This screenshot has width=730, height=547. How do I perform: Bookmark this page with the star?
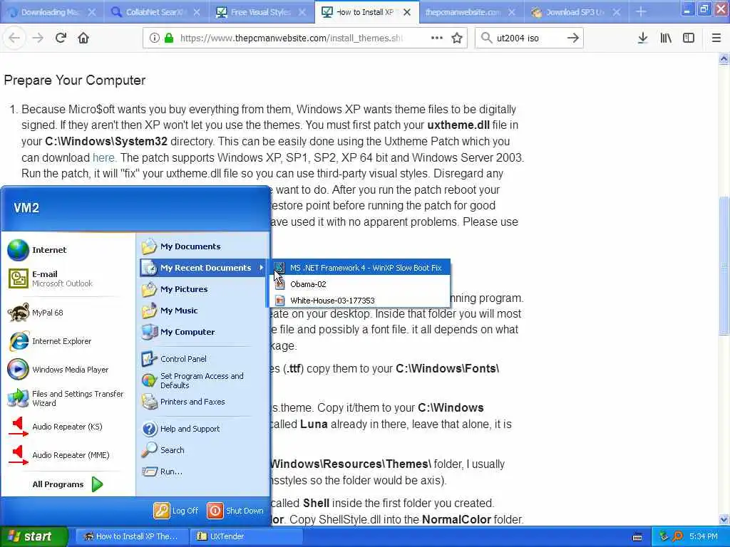(x=457, y=38)
